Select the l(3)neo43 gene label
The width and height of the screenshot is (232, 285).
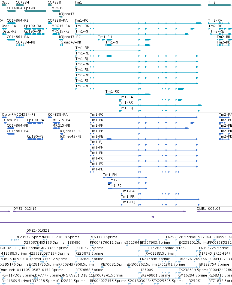tap(67, 14)
